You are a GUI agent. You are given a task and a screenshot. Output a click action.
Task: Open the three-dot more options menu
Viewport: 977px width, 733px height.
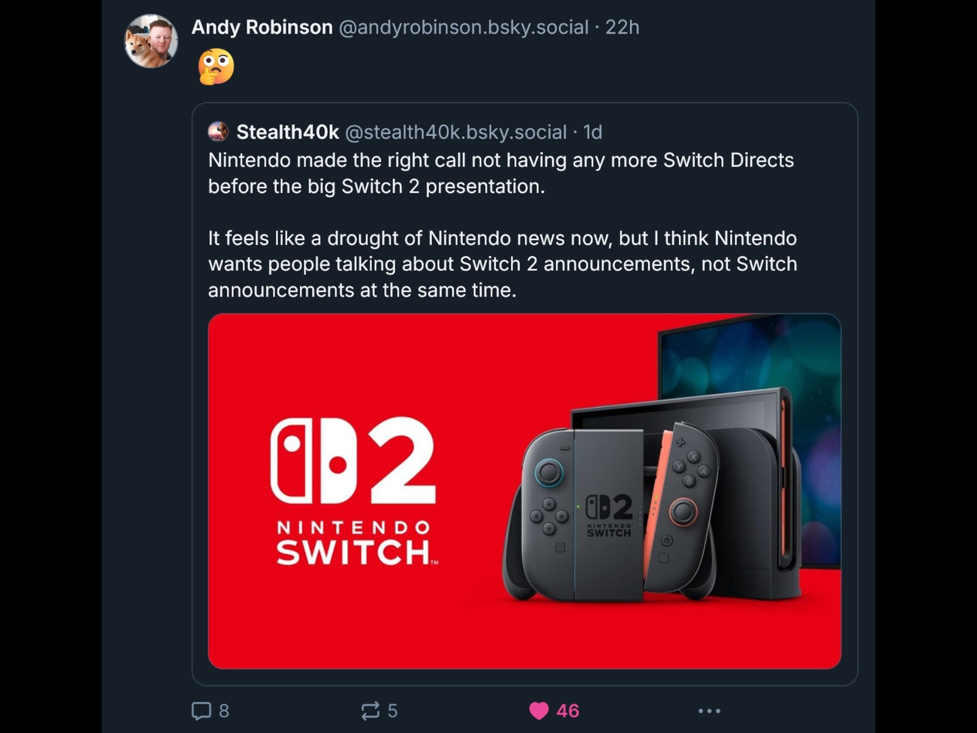coord(709,710)
